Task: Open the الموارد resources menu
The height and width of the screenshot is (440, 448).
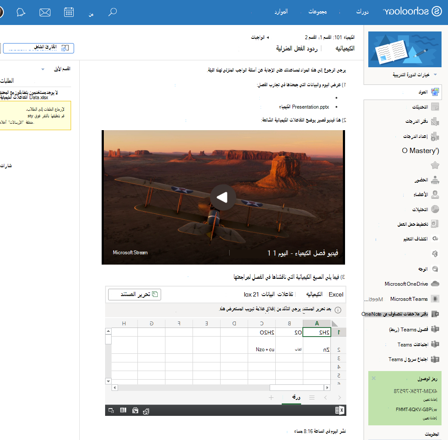Action: [281, 12]
